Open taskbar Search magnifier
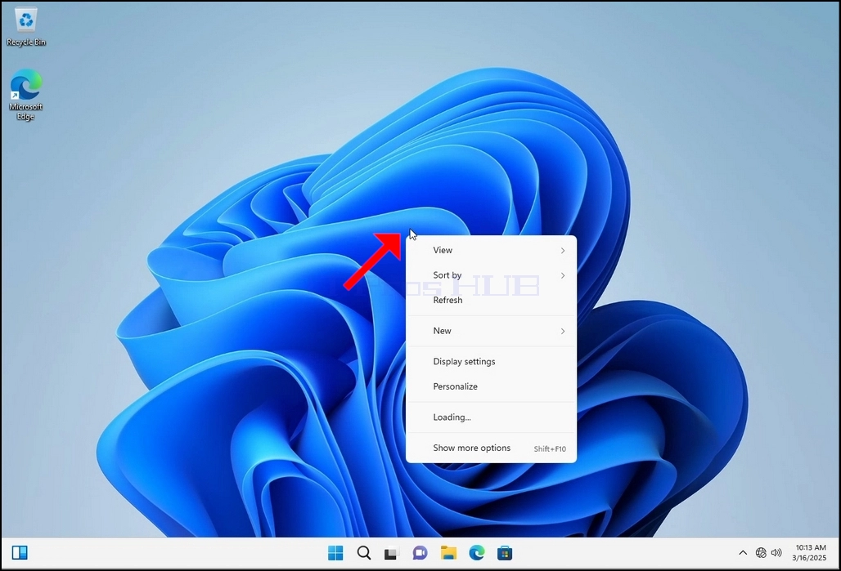The image size is (841, 571). point(364,553)
